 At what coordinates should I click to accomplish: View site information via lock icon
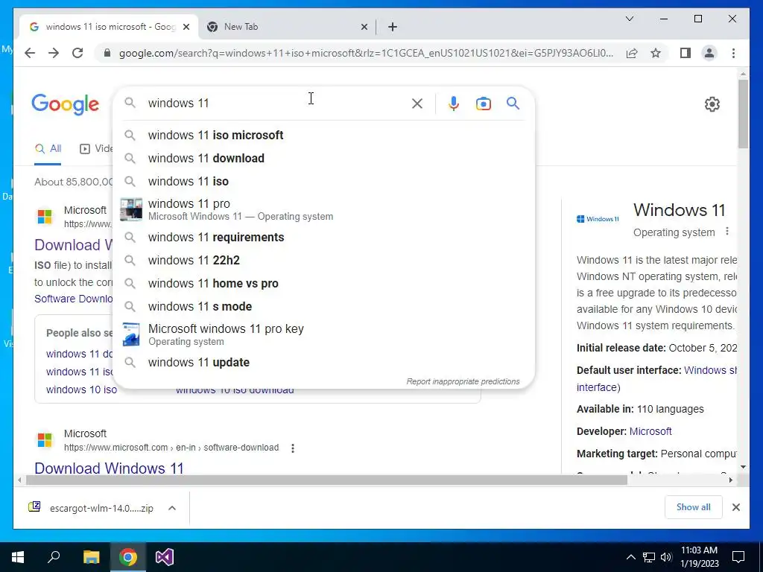click(107, 53)
